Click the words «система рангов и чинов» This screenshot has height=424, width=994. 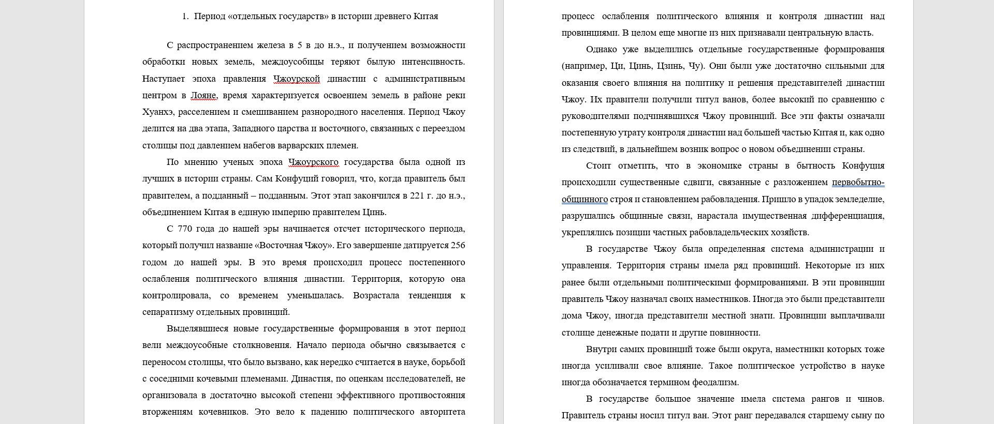coord(828,399)
